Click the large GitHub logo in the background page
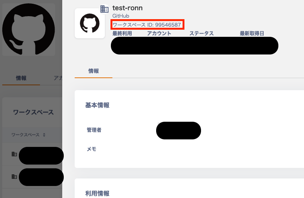304x198 pixels. click(29, 30)
